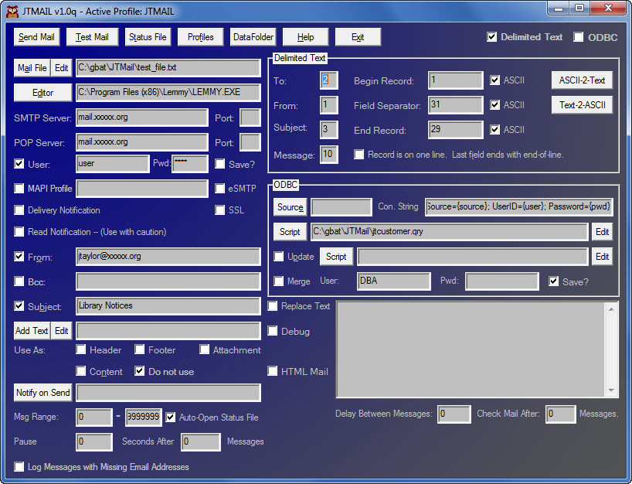Click the Mail File button
Image resolution: width=632 pixels, height=484 pixels.
click(32, 68)
